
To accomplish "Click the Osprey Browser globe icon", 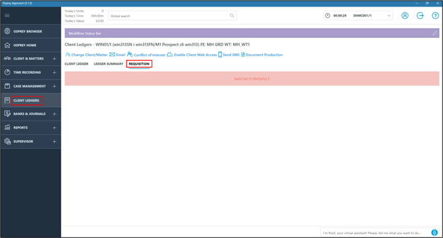I will (x=7, y=31).
